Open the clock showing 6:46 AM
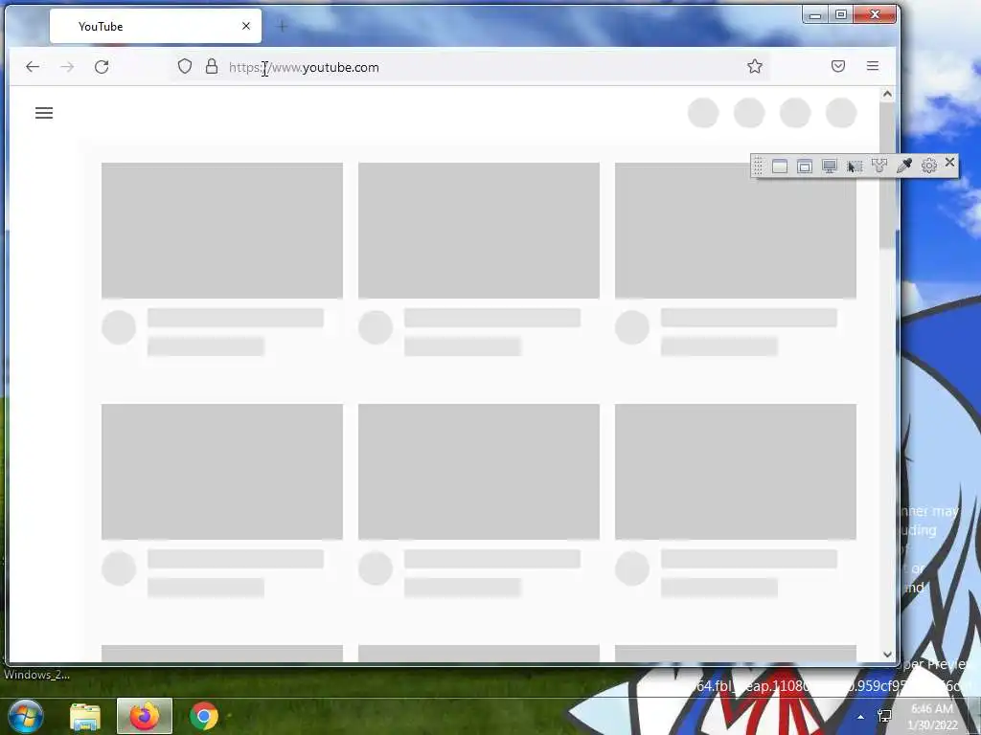 932,717
